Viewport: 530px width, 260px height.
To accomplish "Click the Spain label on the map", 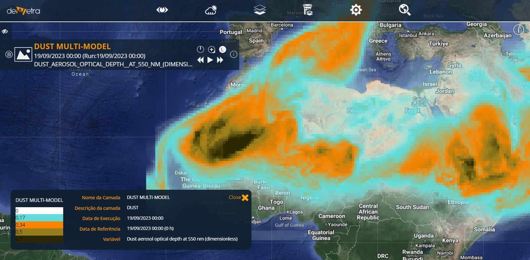I will point(256,41).
